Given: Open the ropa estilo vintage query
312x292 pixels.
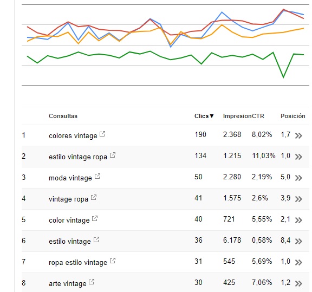Looking at the screenshot, I should [x=78, y=263].
